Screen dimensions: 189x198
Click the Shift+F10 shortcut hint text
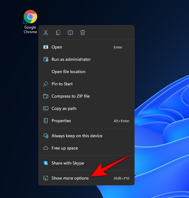tap(121, 178)
